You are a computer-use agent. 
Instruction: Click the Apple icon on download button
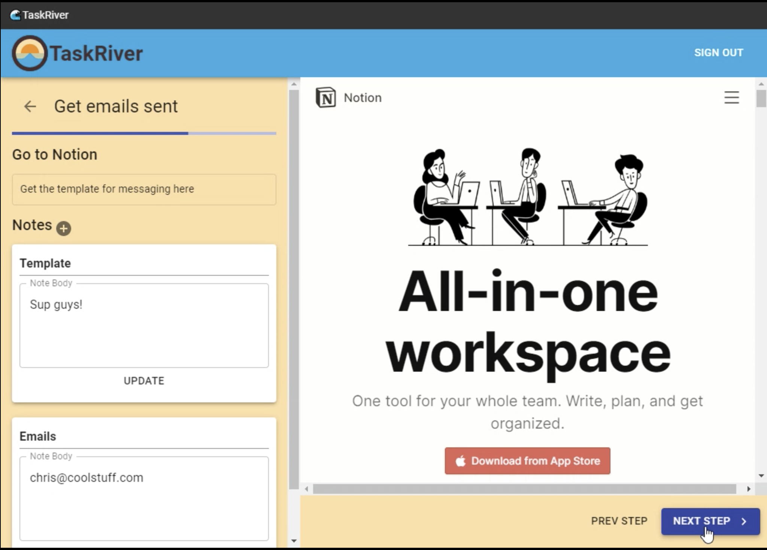coord(461,461)
